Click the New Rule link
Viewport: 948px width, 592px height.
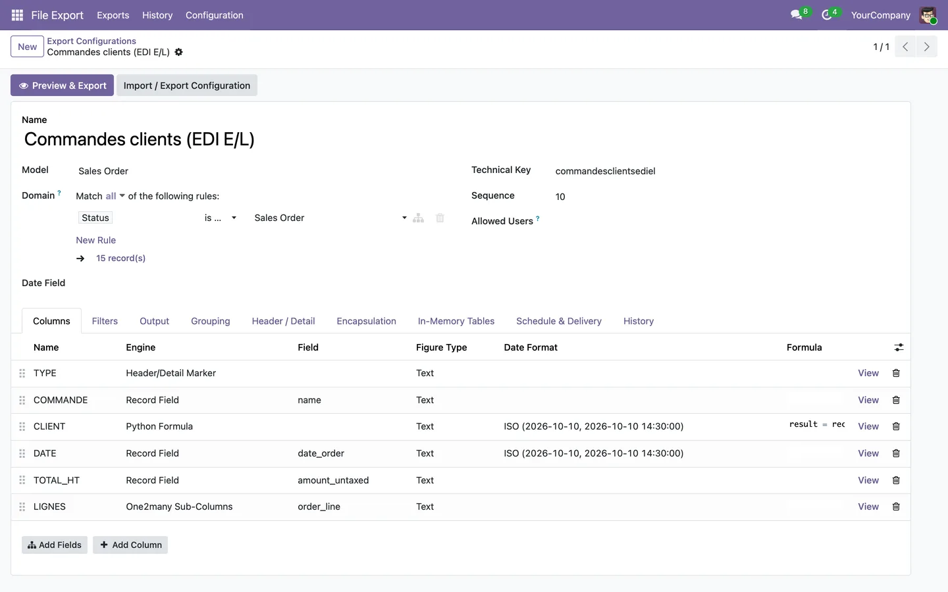(x=95, y=240)
